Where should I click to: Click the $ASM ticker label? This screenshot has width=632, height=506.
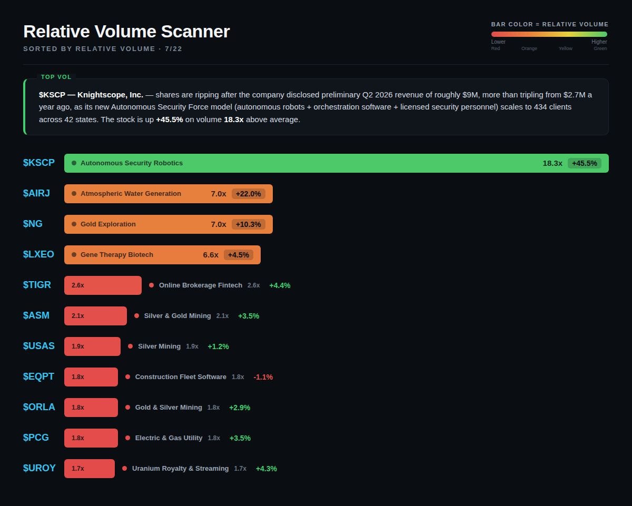36,315
